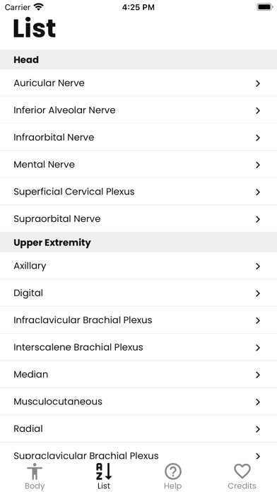Image resolution: width=277 pixels, height=492 pixels.
Task: Open the Median nerve entry
Action: pyautogui.click(x=138, y=375)
